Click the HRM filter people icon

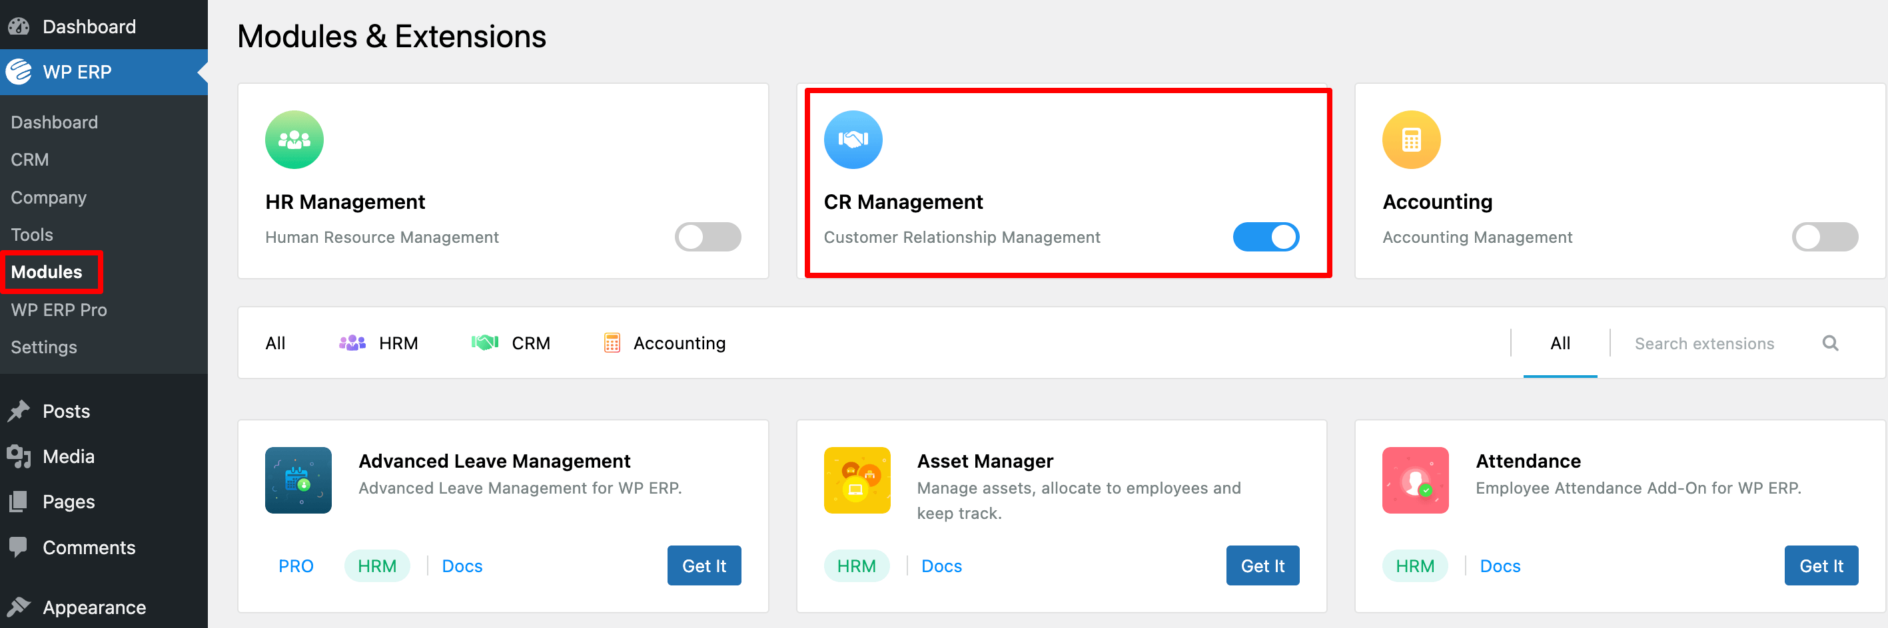pyautogui.click(x=352, y=343)
